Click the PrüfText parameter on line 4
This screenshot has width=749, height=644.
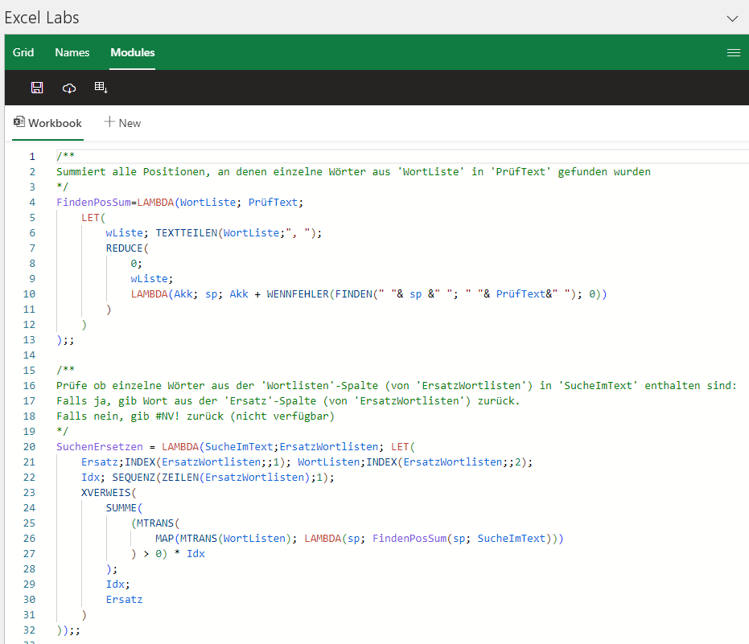[x=273, y=203]
